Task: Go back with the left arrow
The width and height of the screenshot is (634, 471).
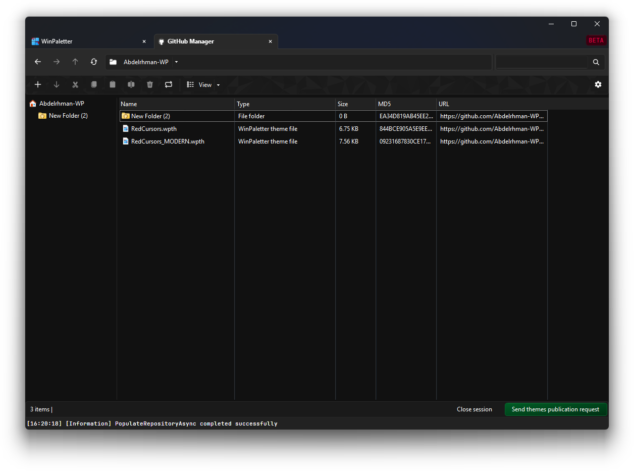Action: [38, 62]
